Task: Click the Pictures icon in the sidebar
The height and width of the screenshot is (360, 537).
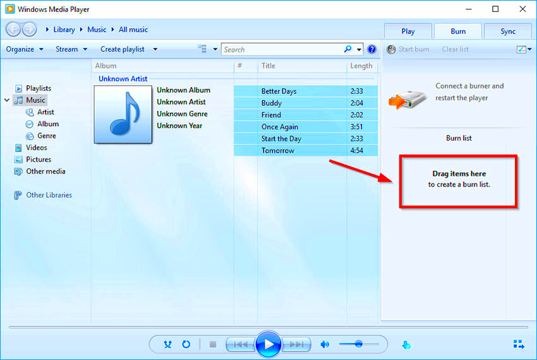Action: click(x=18, y=160)
